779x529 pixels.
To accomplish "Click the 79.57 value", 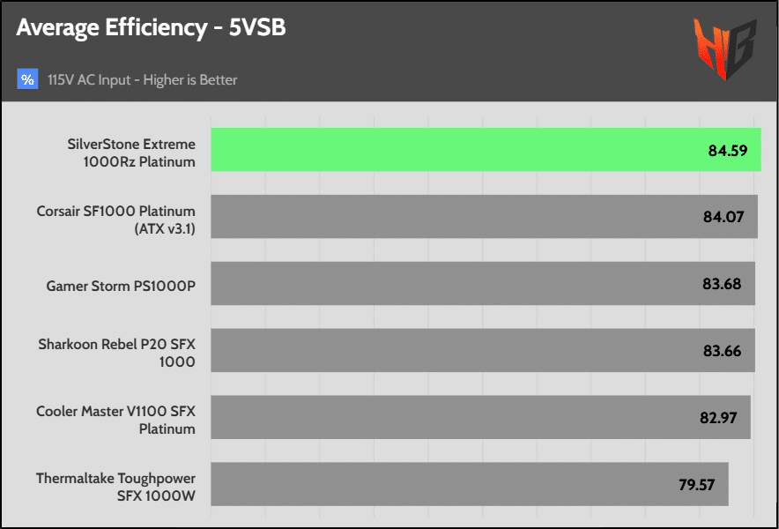I will [x=696, y=485].
